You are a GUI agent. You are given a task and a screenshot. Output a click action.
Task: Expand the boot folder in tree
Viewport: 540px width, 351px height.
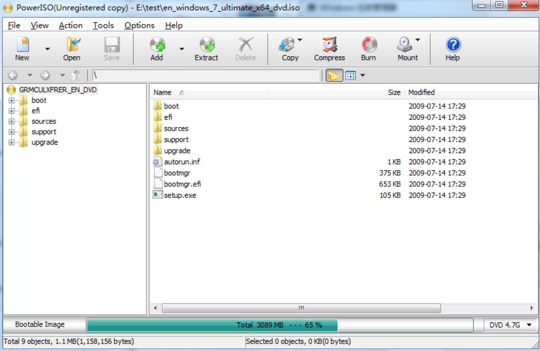coord(11,100)
